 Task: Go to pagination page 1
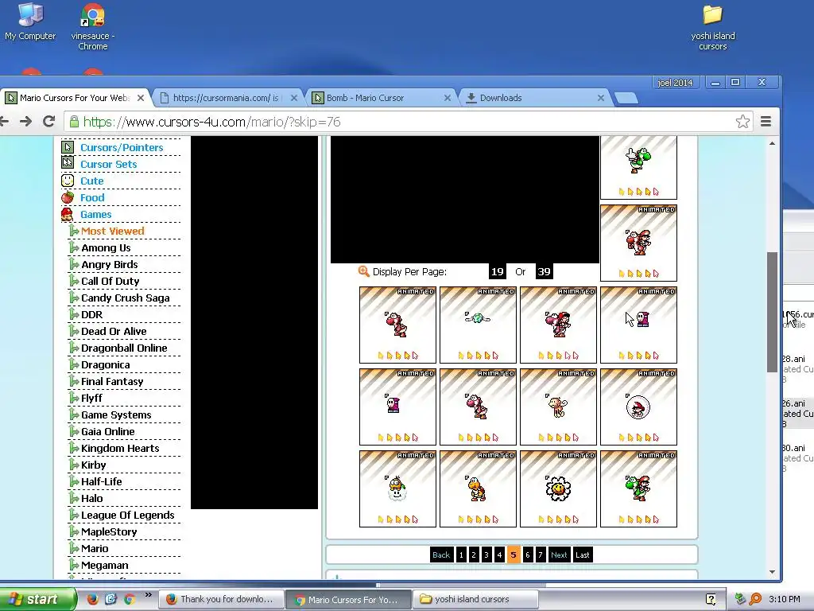coord(461,555)
